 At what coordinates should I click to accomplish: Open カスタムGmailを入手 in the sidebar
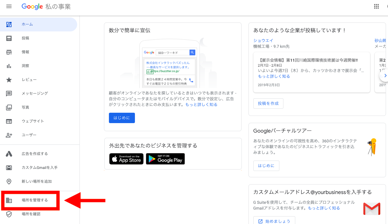click(x=39, y=168)
